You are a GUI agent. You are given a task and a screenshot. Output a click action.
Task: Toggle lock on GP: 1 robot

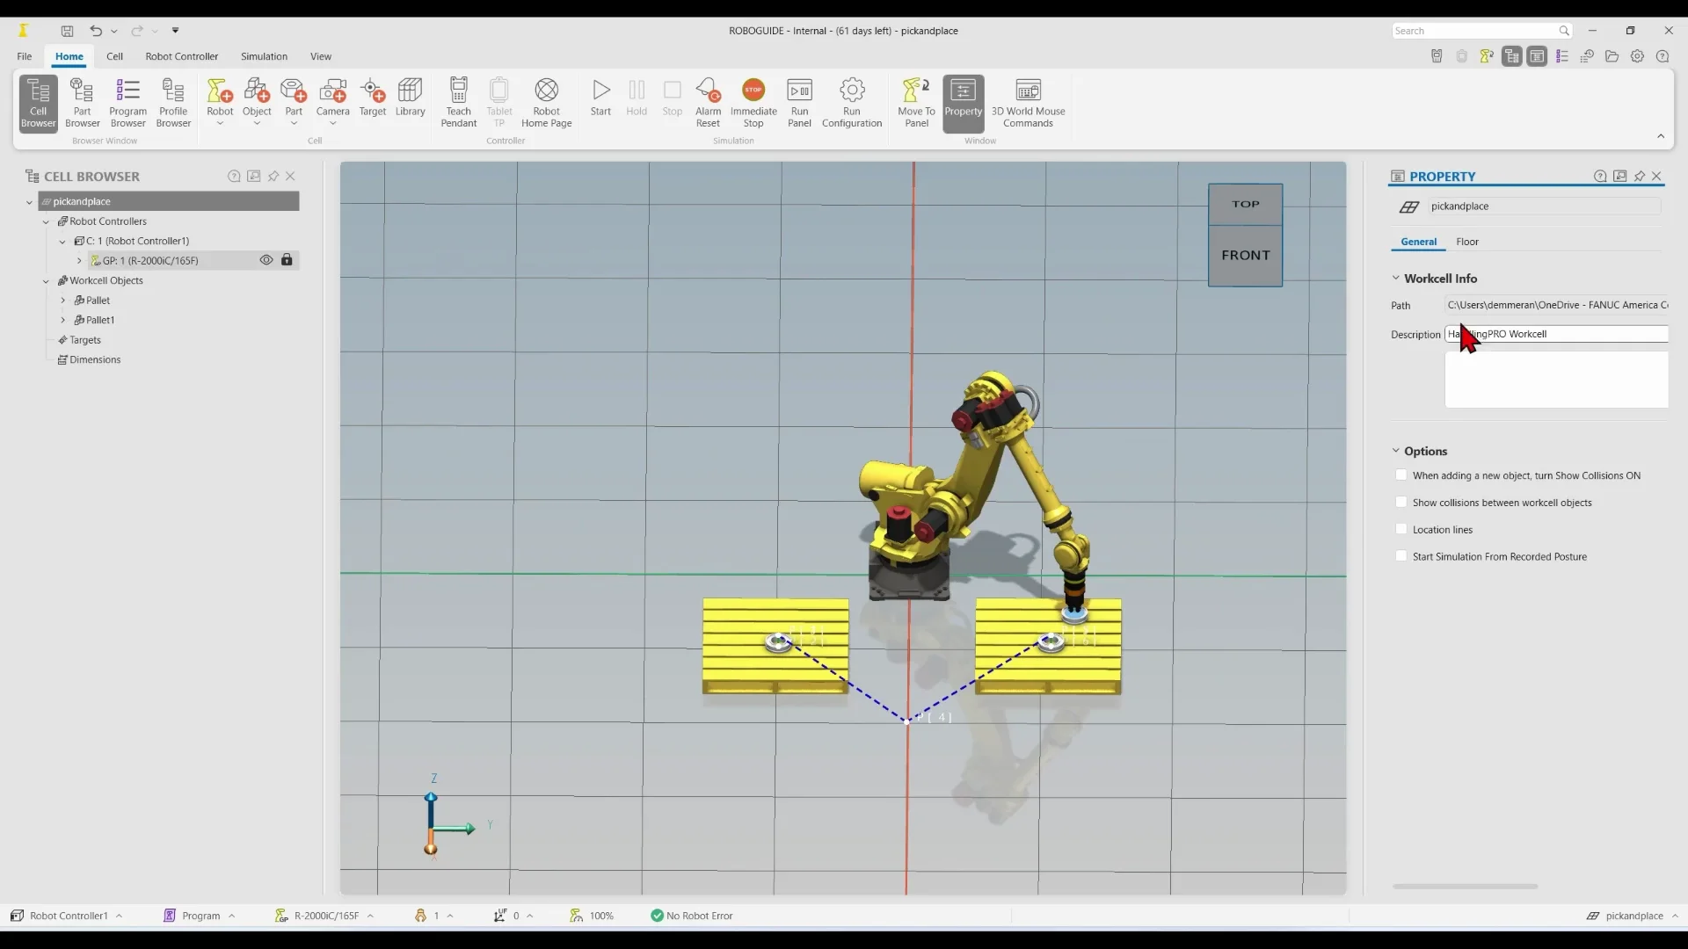(x=287, y=260)
